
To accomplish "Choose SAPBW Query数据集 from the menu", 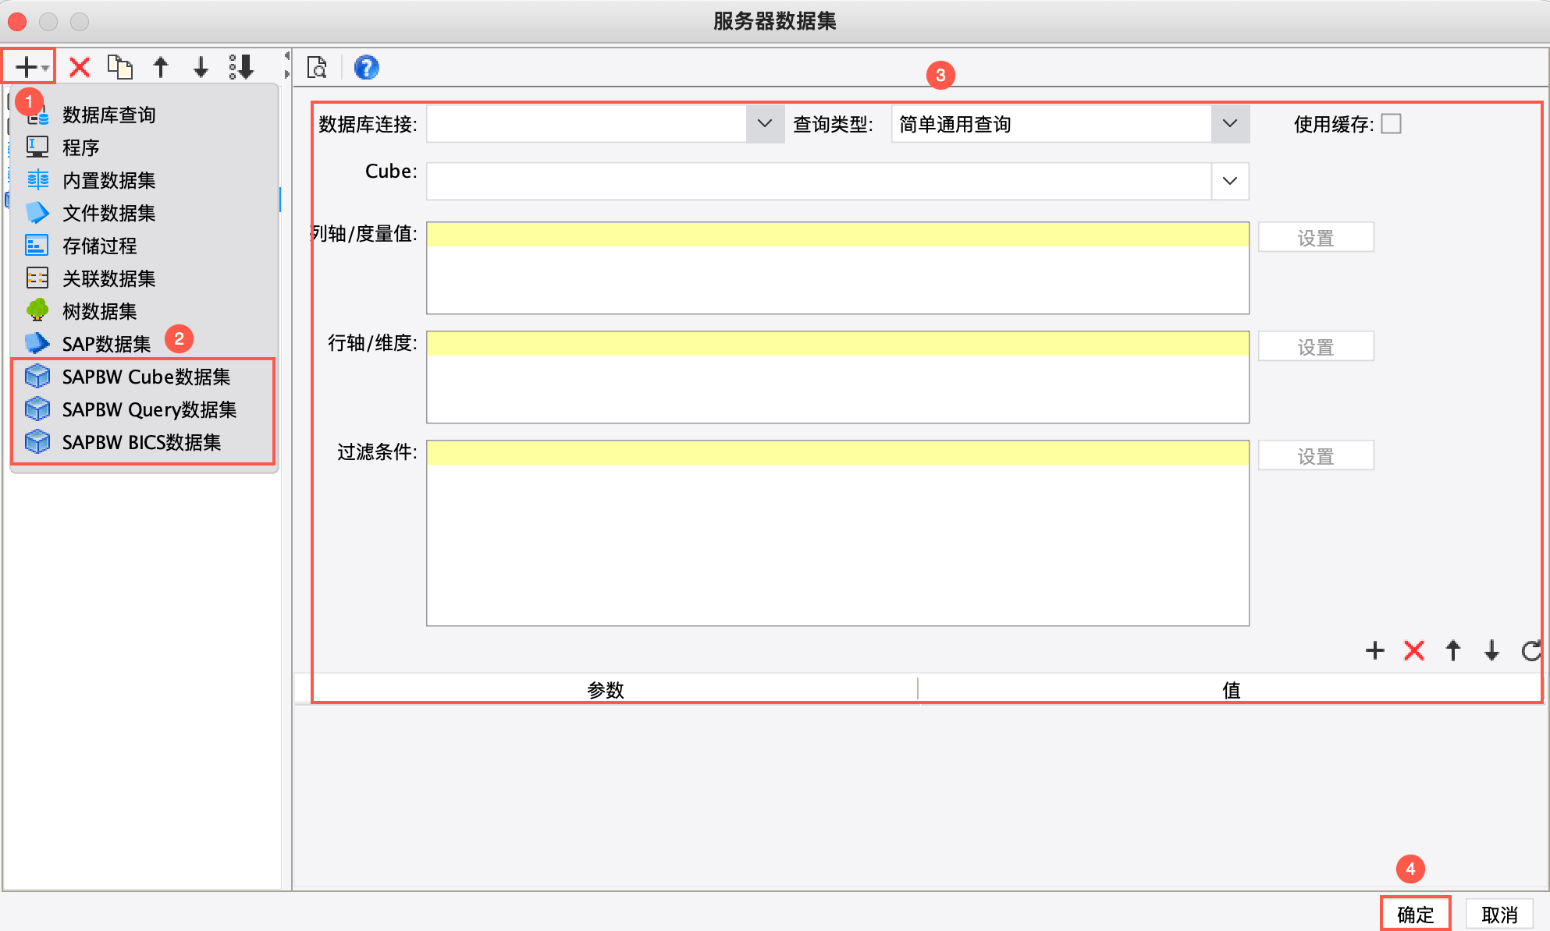I will (149, 409).
